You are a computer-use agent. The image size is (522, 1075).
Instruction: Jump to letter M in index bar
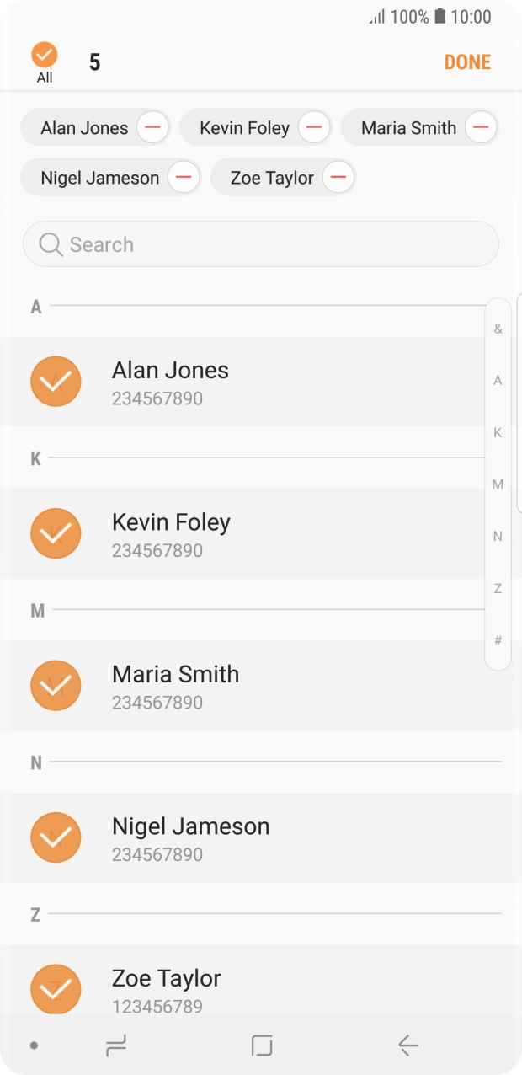498,484
